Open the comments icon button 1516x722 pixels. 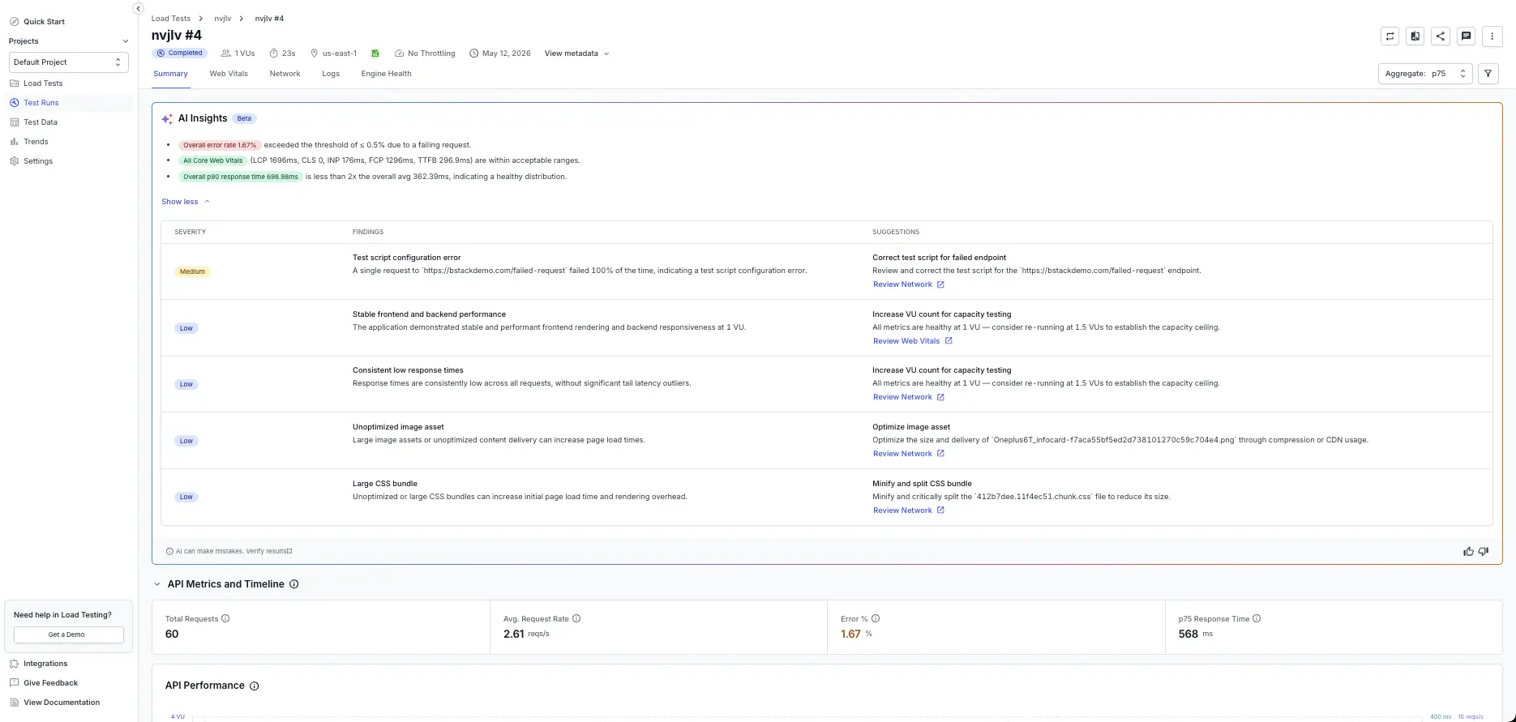pos(1466,36)
